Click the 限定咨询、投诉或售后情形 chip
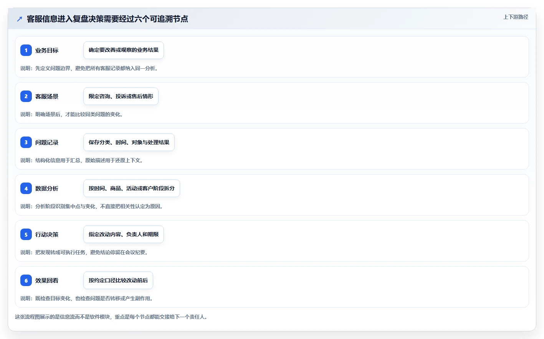Image resolution: width=544 pixels, height=339 pixels. (121, 96)
